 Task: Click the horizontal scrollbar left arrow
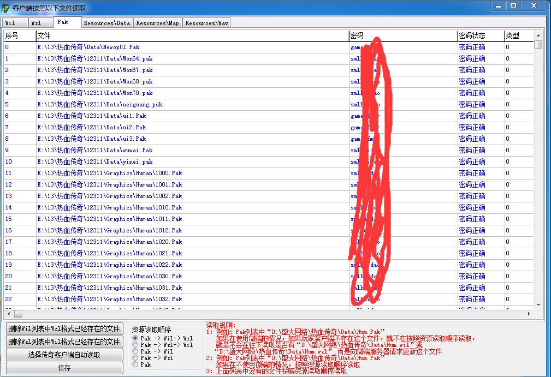coord(8,314)
